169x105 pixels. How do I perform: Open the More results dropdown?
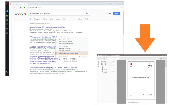(x=65, y=19)
